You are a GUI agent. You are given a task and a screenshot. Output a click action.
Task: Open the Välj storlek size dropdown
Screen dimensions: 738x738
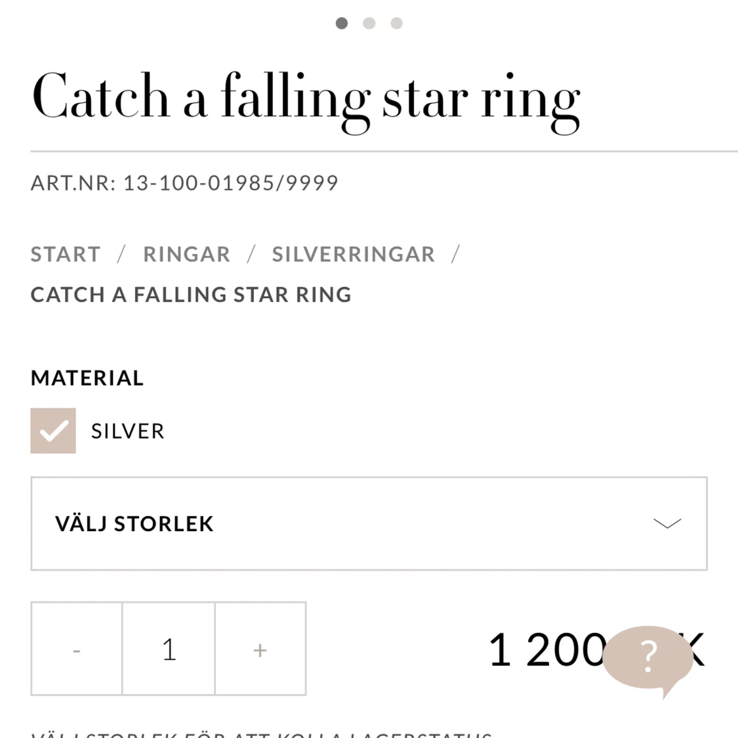click(x=369, y=523)
